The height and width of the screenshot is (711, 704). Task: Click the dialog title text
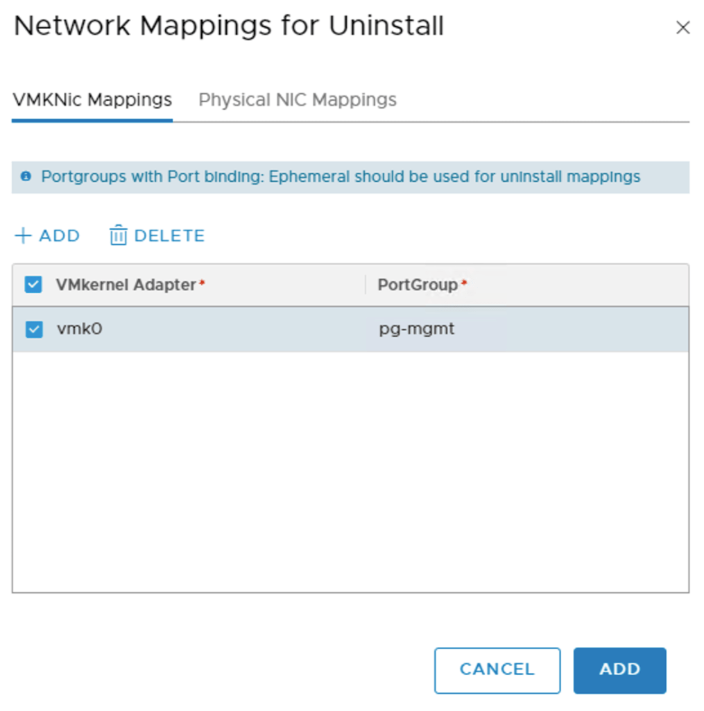point(229,26)
